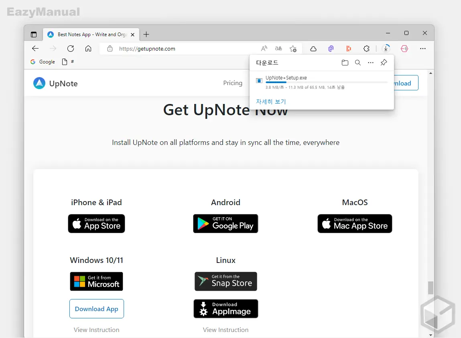View site info via the lock icon

[110, 49]
